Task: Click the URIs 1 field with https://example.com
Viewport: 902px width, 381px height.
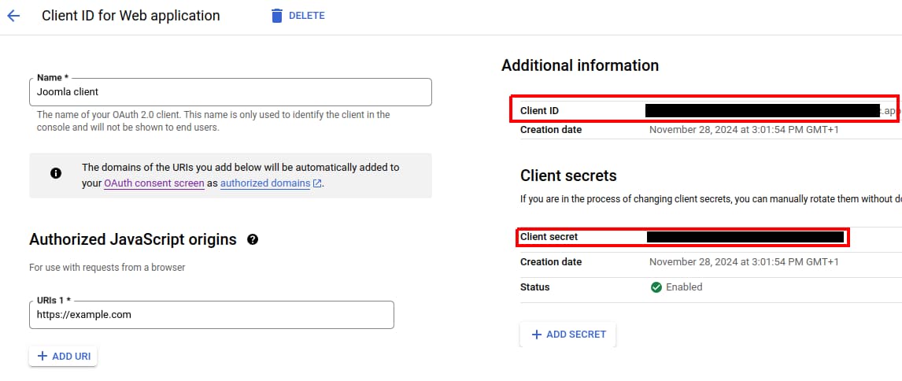Action: coord(211,315)
